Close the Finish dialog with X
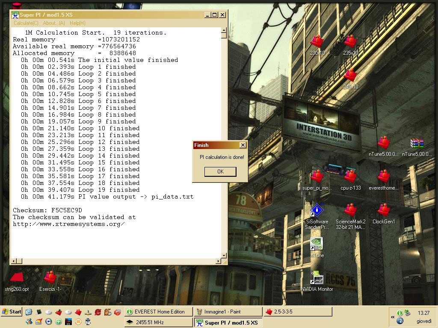 [243, 145]
